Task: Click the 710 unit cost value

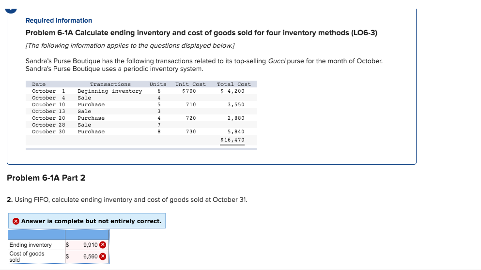Action: (191, 105)
